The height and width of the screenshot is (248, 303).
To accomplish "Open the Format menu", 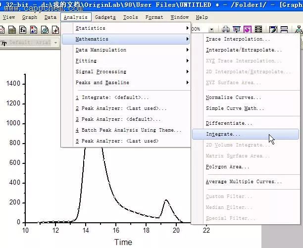I will 154,17.
